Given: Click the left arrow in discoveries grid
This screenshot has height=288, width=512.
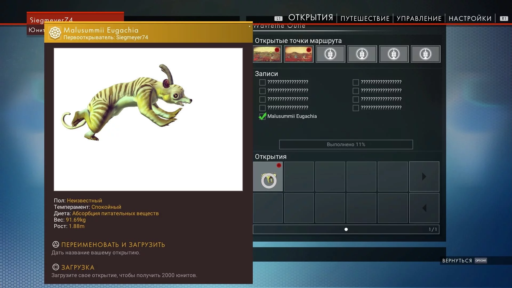Looking at the screenshot, I should [x=424, y=208].
